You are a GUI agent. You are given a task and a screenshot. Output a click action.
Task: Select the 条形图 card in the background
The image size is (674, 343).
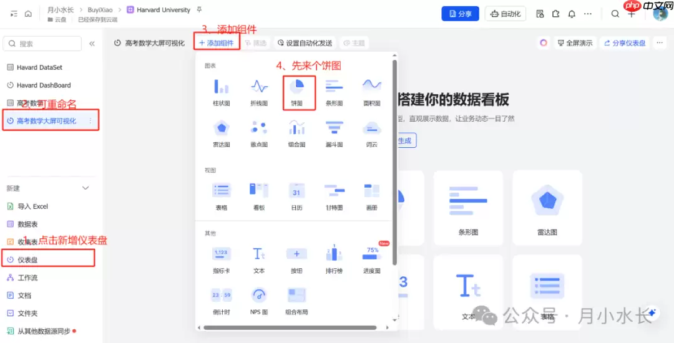coord(468,208)
